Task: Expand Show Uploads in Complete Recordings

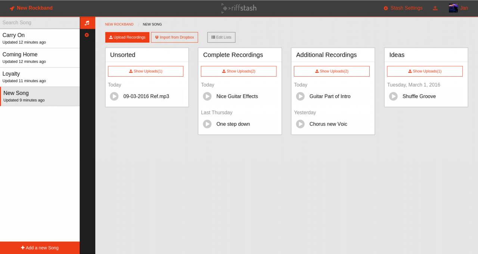Action: pos(239,71)
